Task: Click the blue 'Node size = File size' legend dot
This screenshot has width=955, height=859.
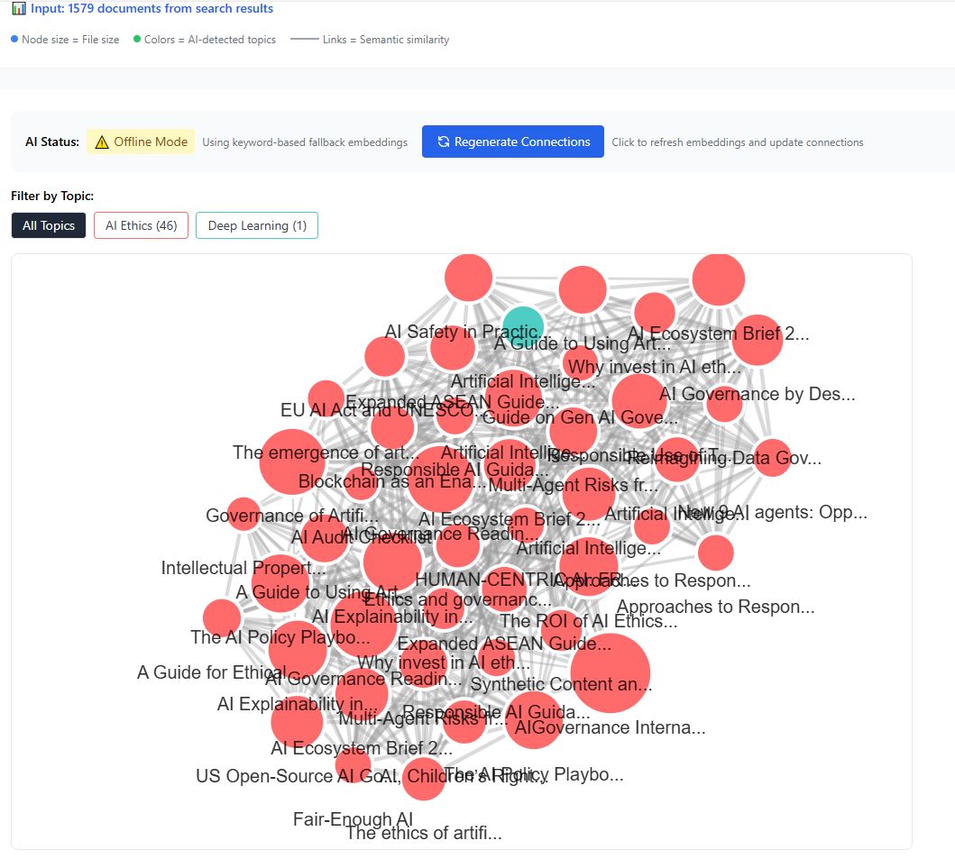Action: point(13,40)
